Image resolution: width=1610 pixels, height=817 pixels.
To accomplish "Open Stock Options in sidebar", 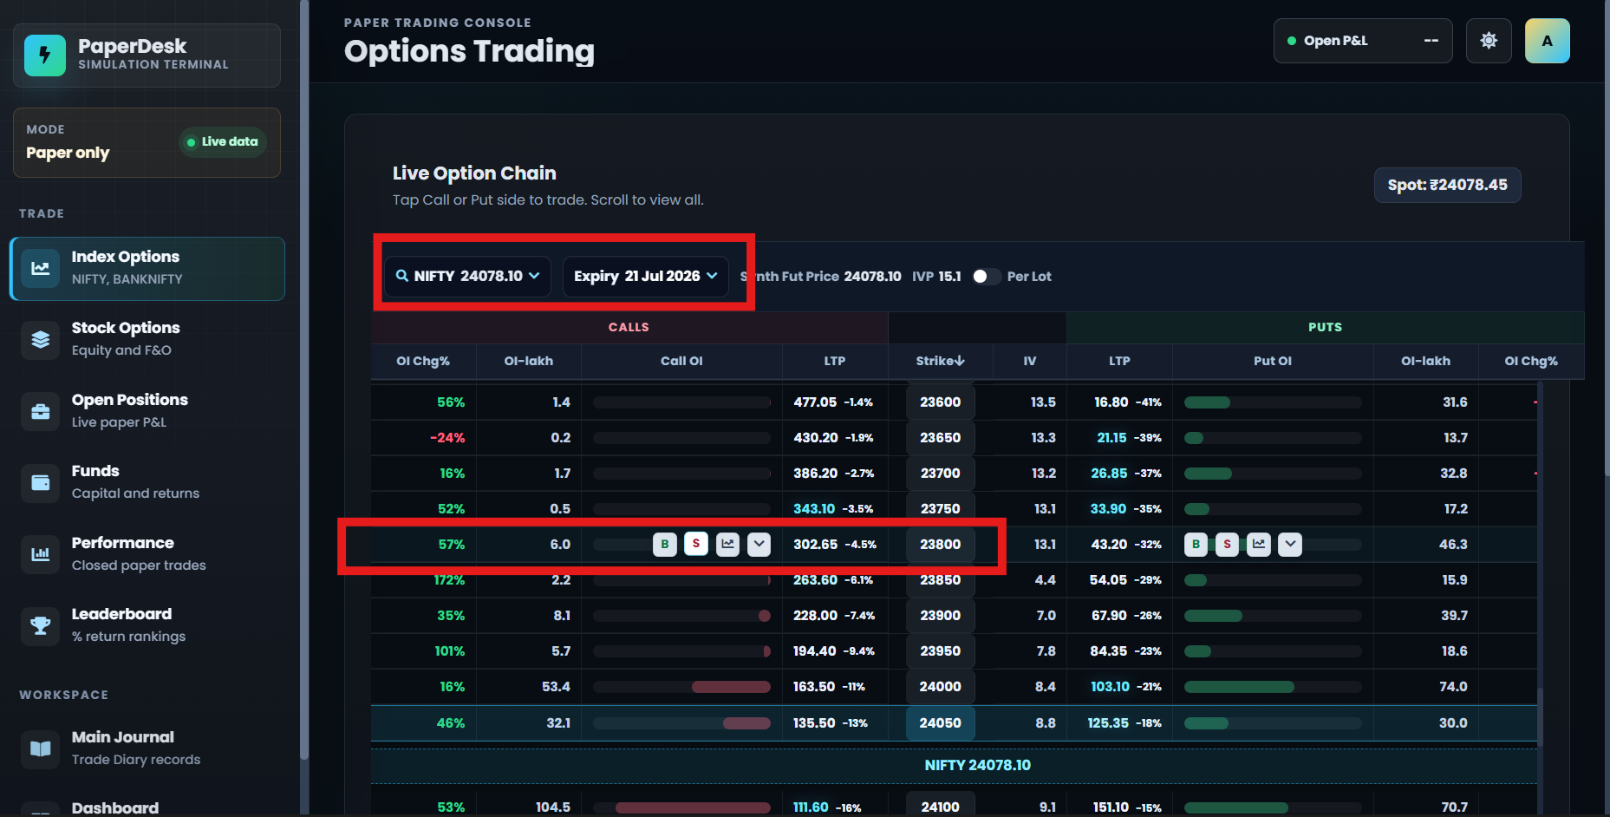I will (147, 339).
